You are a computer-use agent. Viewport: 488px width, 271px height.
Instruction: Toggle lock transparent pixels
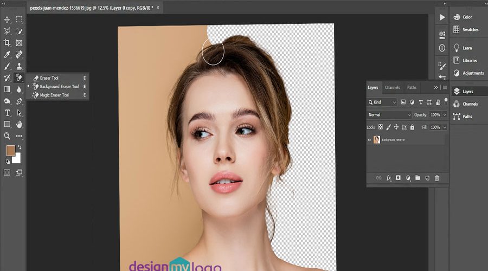coord(380,127)
